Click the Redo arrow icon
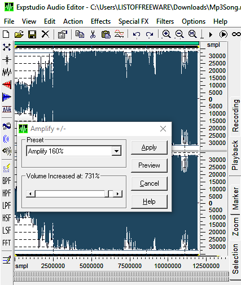This screenshot has width=241, height=285. tap(150, 34)
